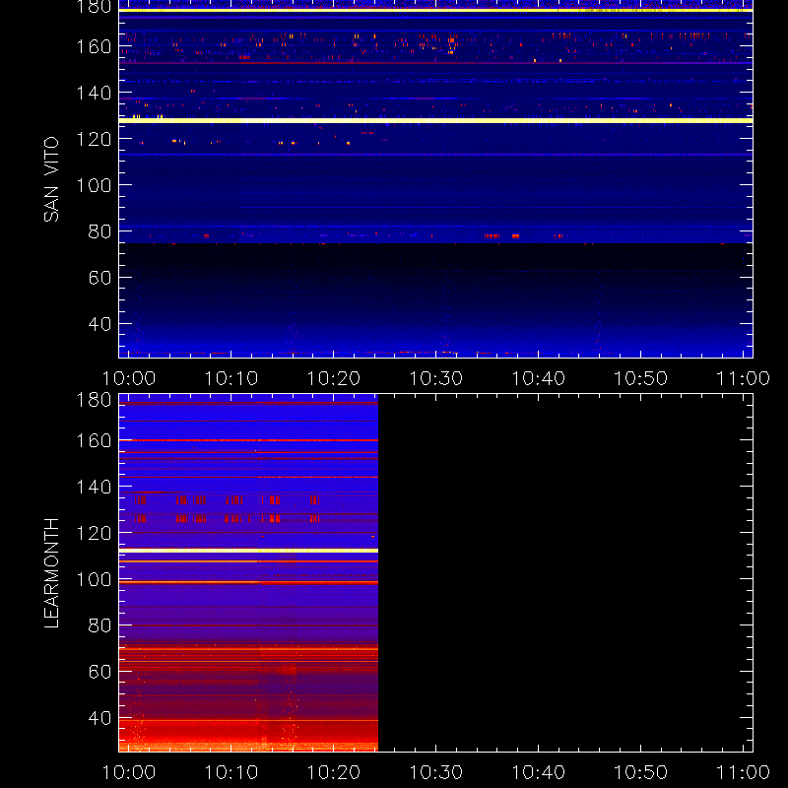Screen dimensions: 788x788
Task: Select the 180 tick label on LEARMONTH plot
Action: [x=94, y=400]
